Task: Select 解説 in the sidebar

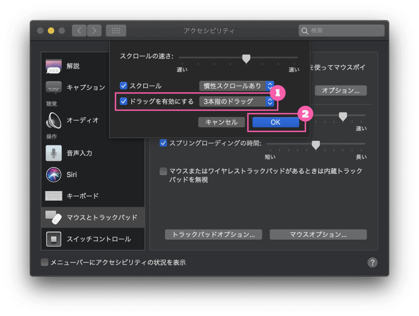Action: pyautogui.click(x=73, y=66)
